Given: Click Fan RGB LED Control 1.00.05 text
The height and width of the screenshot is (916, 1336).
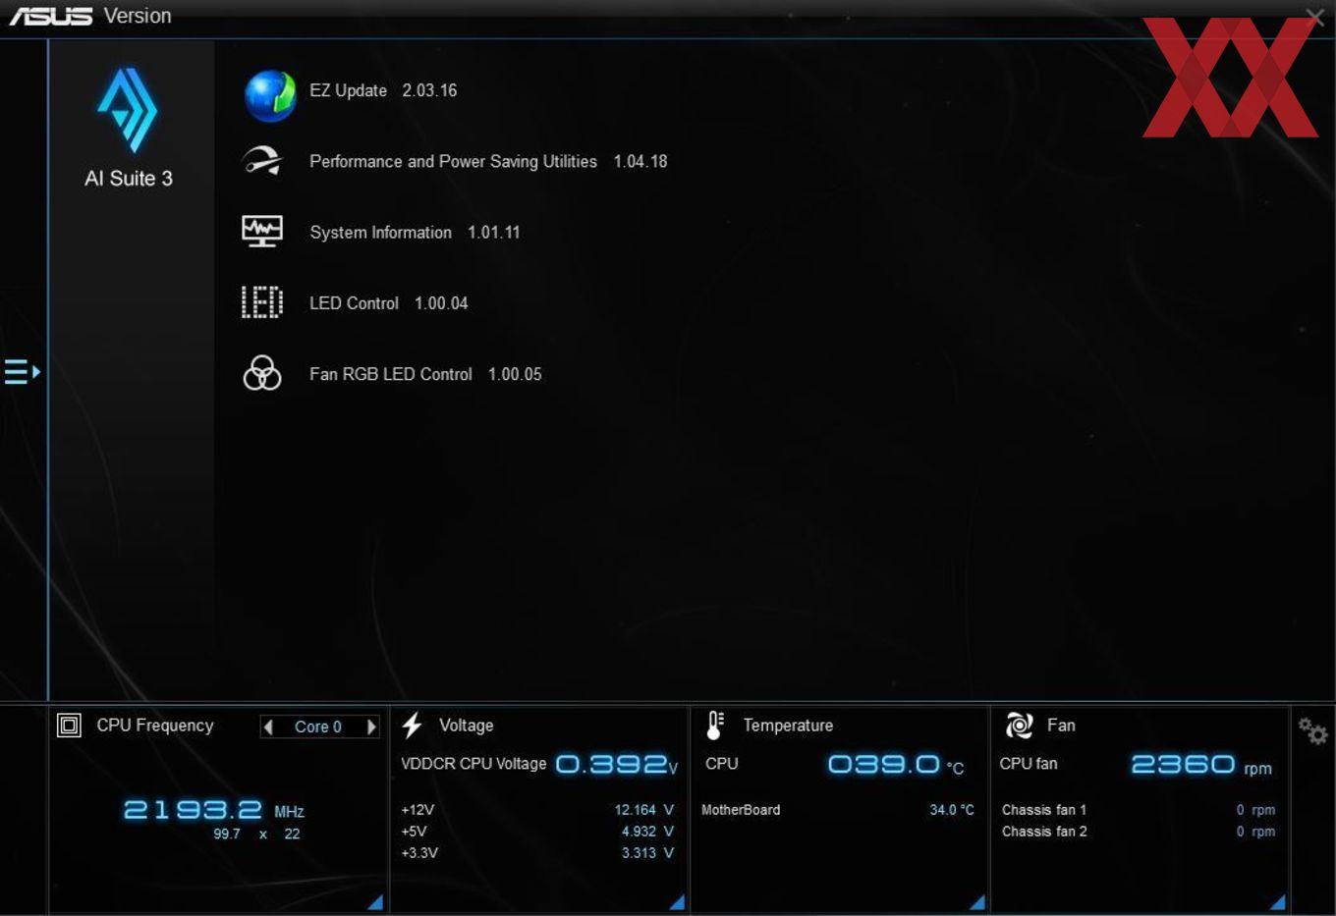Looking at the screenshot, I should [x=425, y=374].
